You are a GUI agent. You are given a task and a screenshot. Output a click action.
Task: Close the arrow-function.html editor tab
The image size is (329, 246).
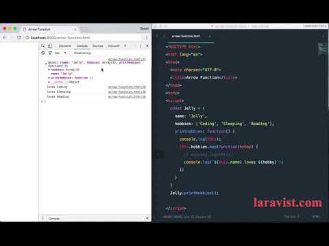(x=210, y=36)
